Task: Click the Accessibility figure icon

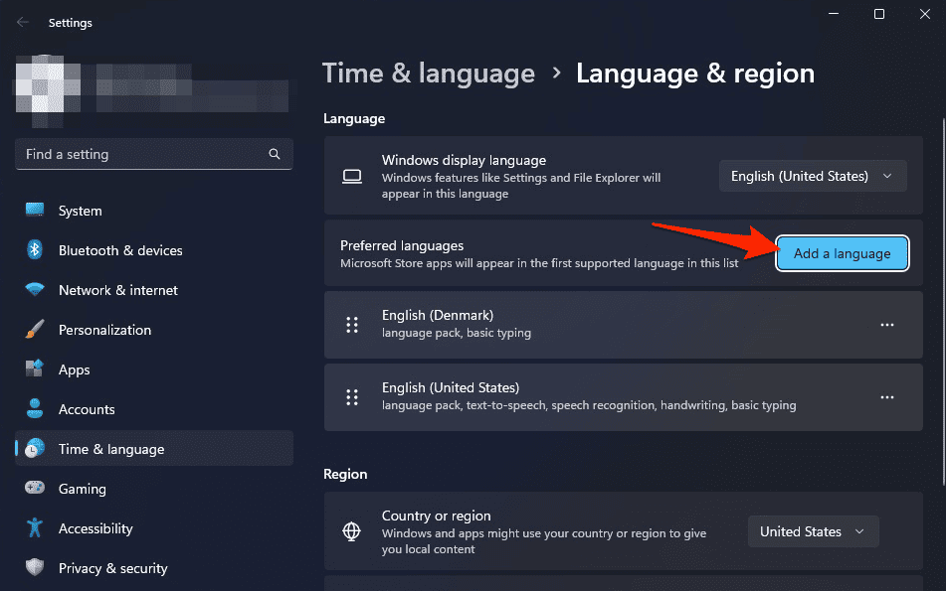Action: pyautogui.click(x=35, y=528)
